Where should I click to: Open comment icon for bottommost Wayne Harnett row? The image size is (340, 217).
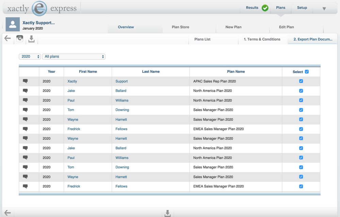click(x=25, y=177)
